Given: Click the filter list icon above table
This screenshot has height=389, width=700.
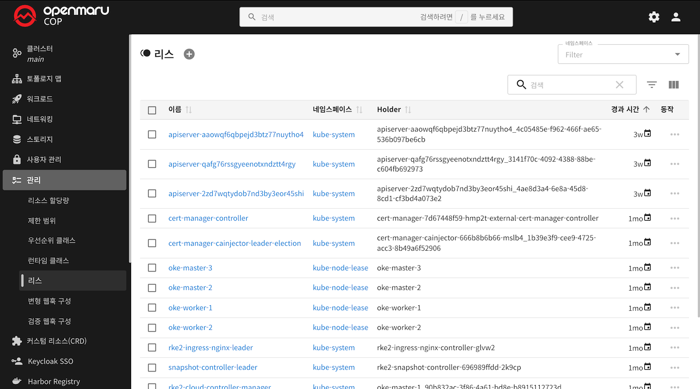Looking at the screenshot, I should pos(651,85).
